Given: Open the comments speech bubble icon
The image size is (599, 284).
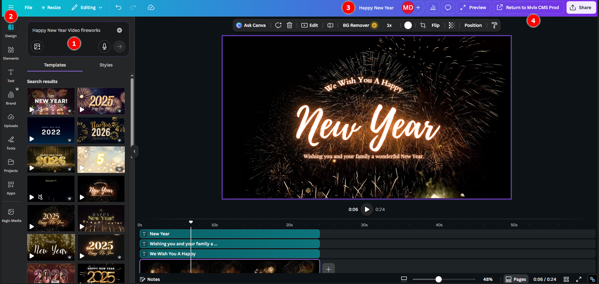Looking at the screenshot, I should click(x=448, y=7).
